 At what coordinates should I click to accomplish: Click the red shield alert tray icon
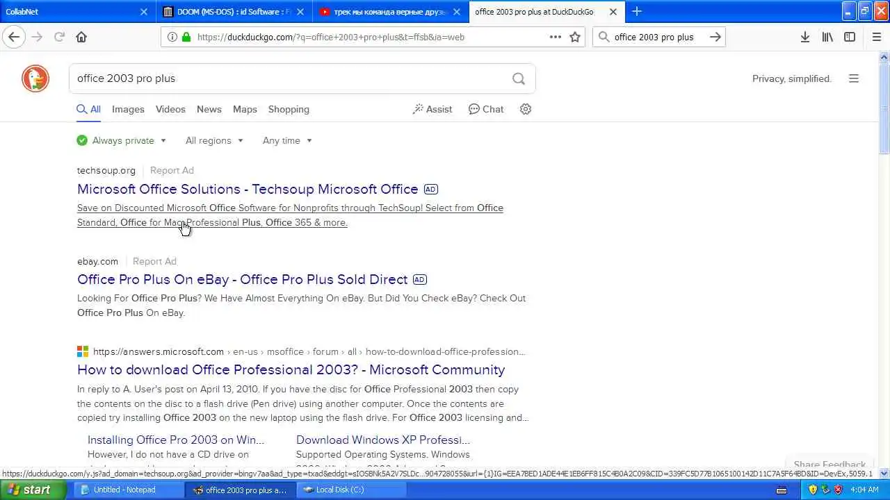[838, 490]
